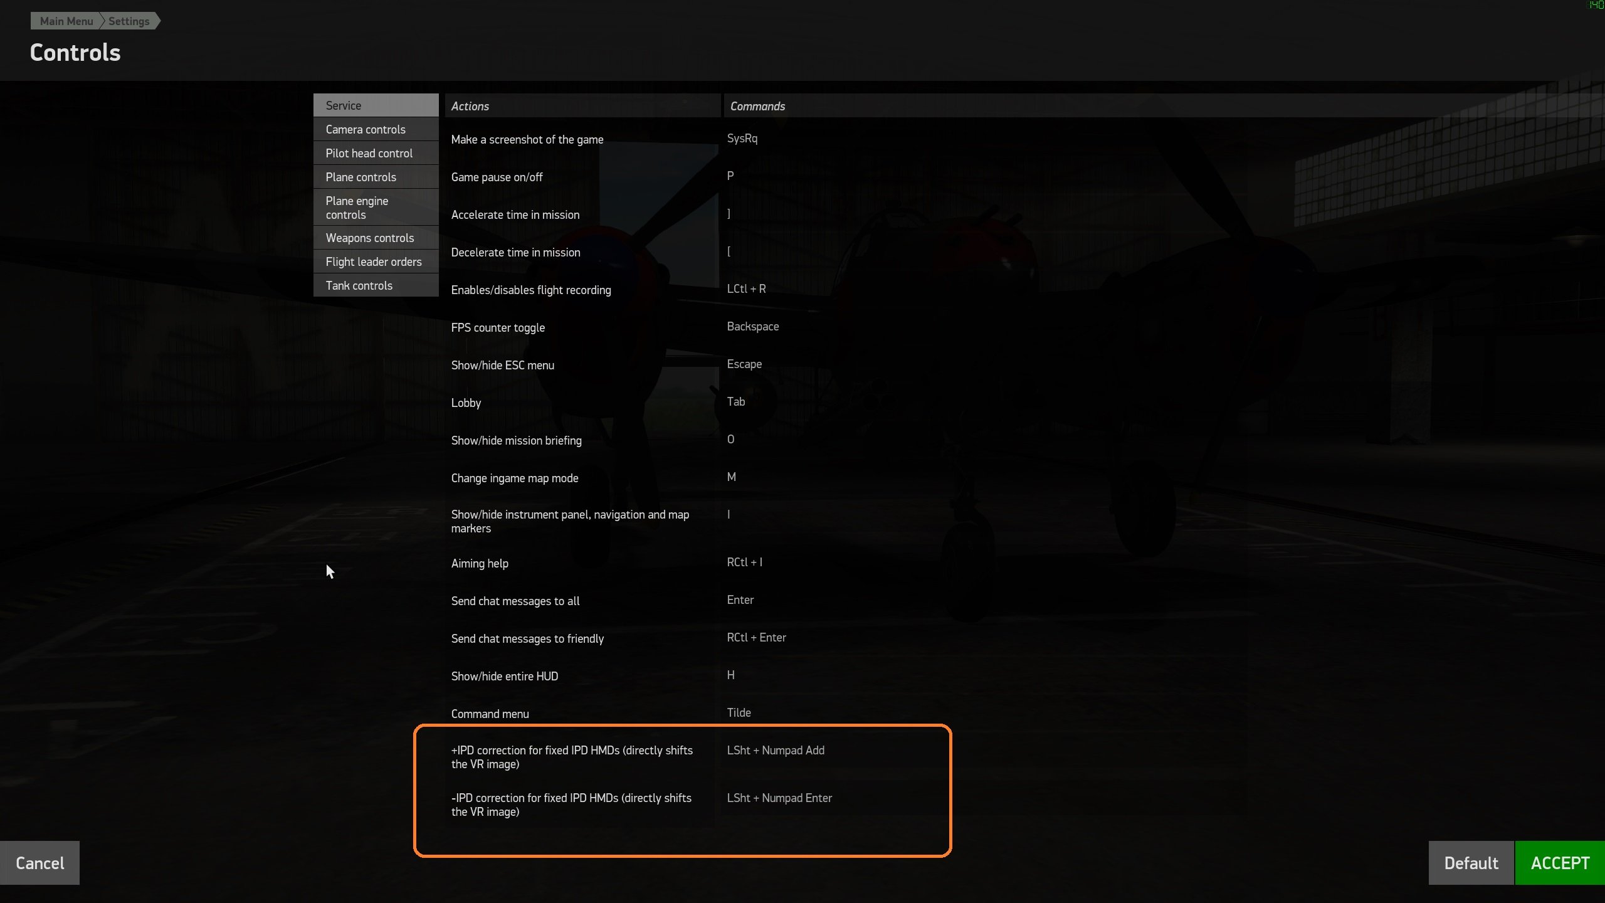Switch to Plane controls category

376,177
